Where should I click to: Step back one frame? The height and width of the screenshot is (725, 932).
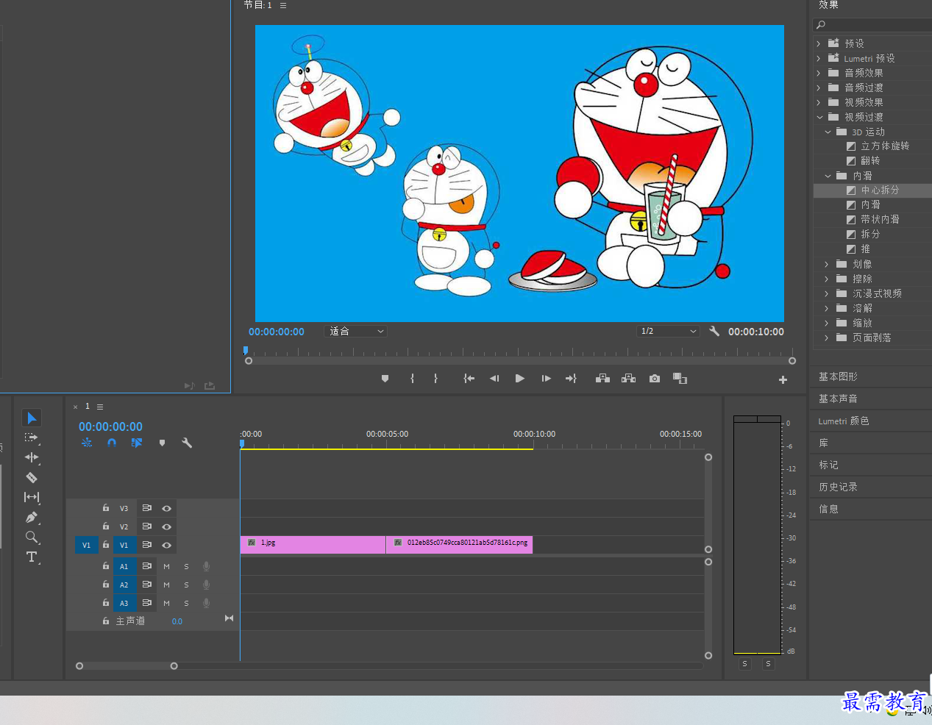[494, 379]
